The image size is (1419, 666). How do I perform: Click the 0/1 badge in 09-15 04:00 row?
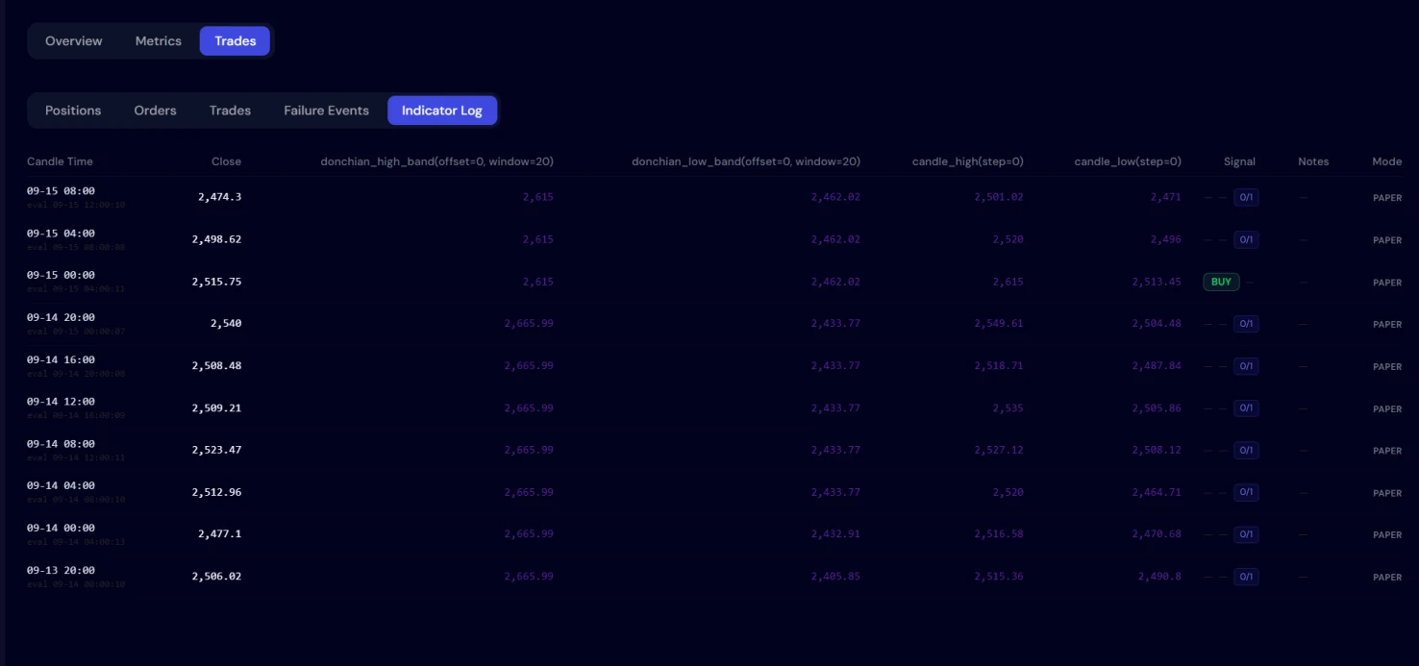pyautogui.click(x=1246, y=240)
